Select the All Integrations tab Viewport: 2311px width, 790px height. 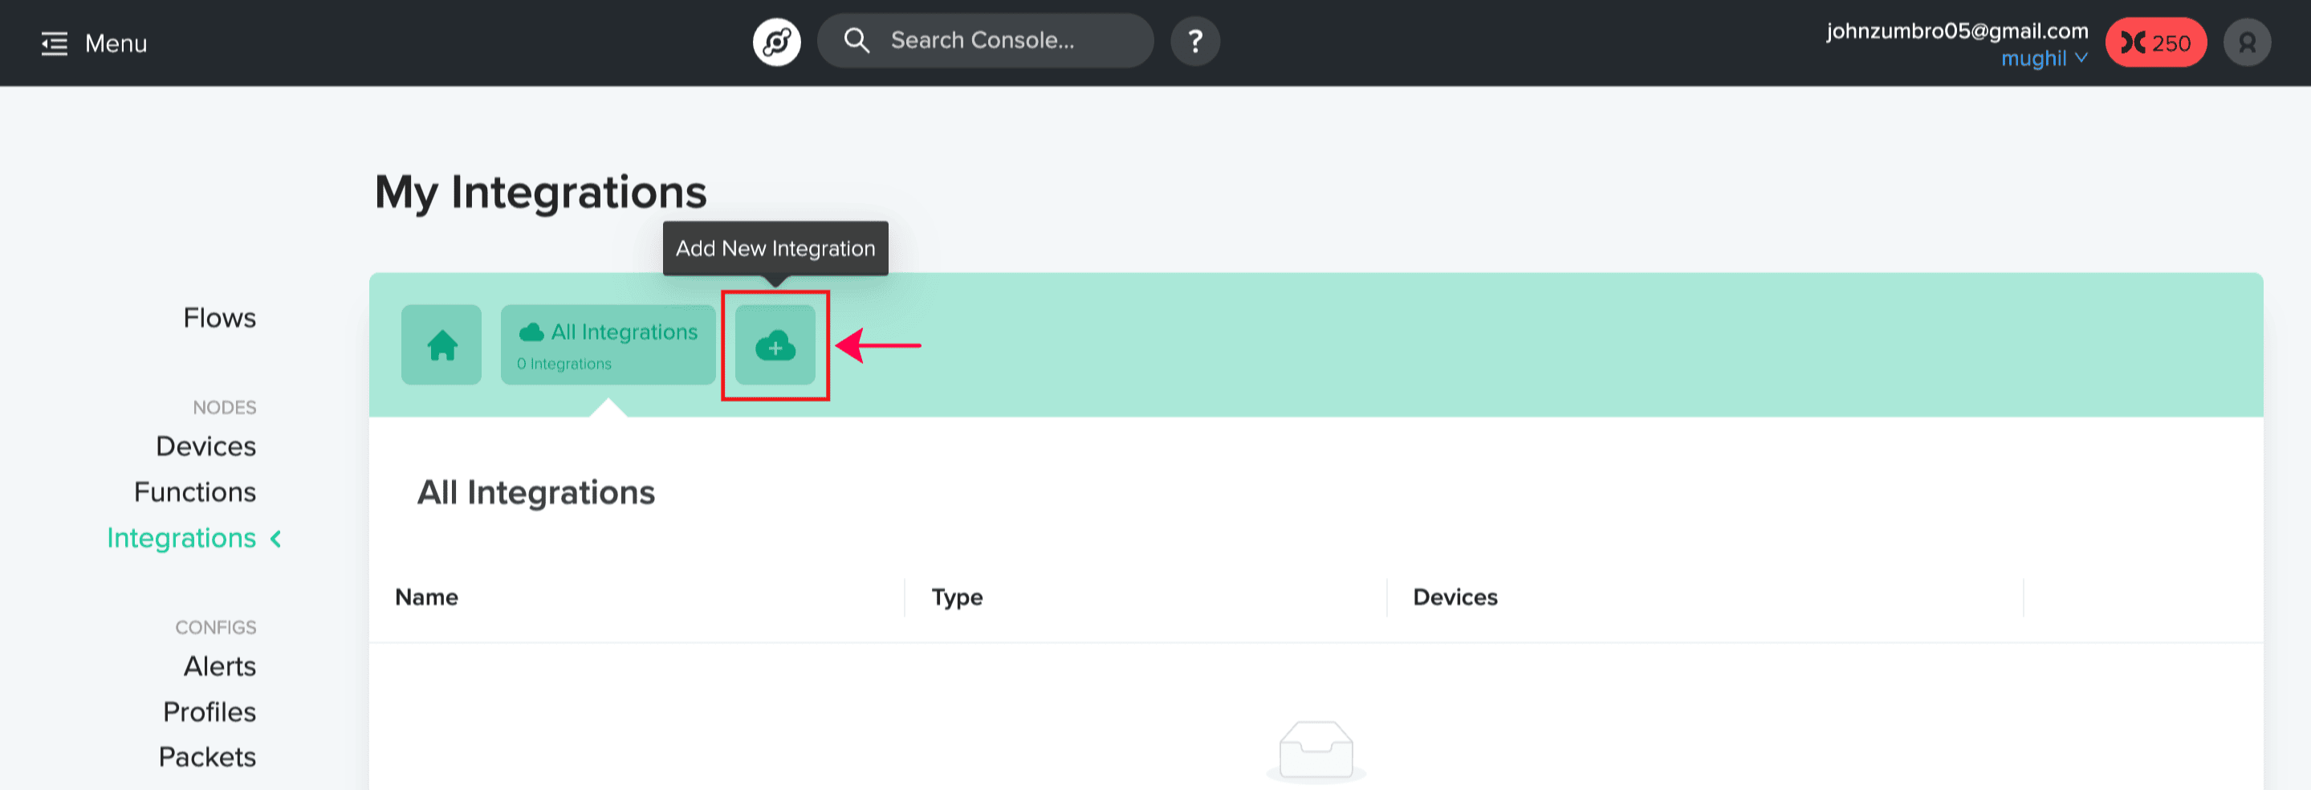(x=608, y=344)
